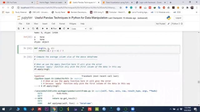Viewport: 200px width, 112px height.
Task: Cut the selected cells
Action: 28,29
